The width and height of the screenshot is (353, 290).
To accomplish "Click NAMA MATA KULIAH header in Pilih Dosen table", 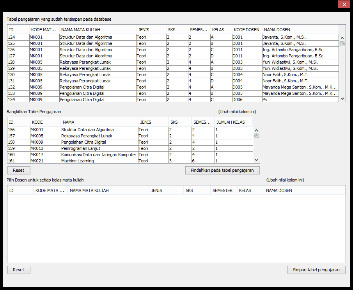I will point(108,190).
